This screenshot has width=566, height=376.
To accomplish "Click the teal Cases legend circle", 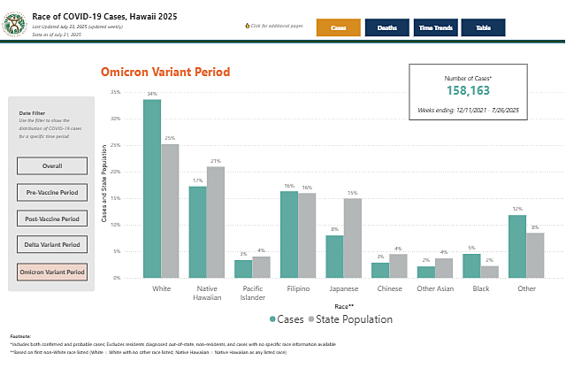I will pos(272,318).
